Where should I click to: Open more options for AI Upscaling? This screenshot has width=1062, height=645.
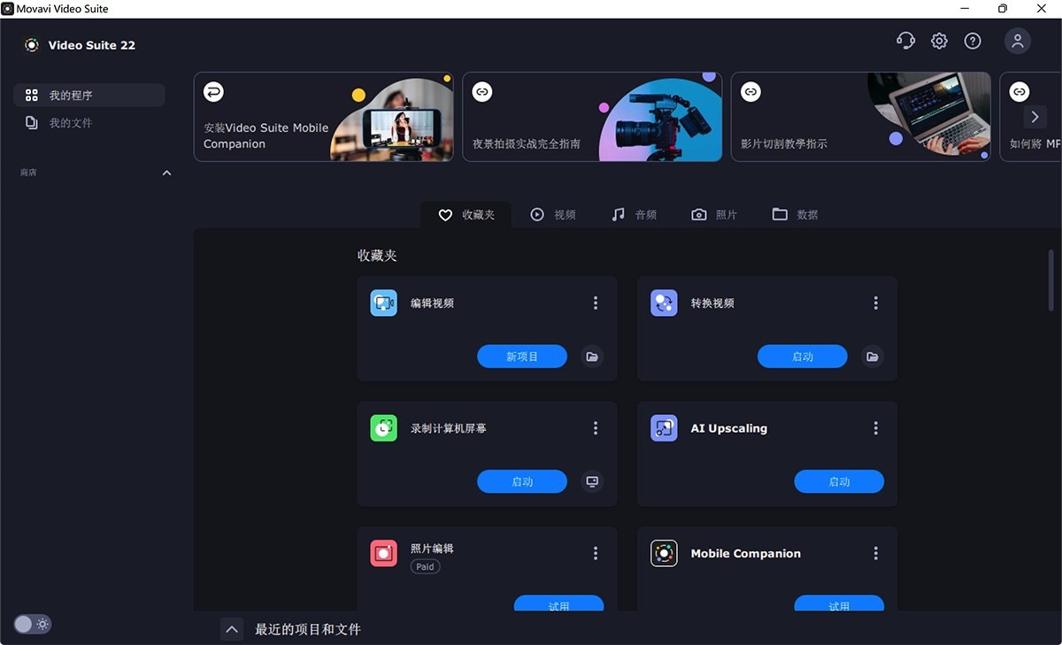(876, 428)
